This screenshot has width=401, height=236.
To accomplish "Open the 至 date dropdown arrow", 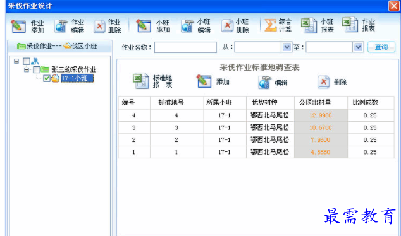I will click(x=358, y=47).
